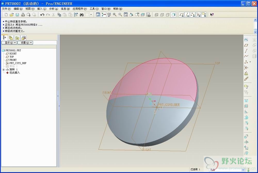This screenshot has width=258, height=173.
Task: Open the 文件(F) menu
Action: click(6, 9)
